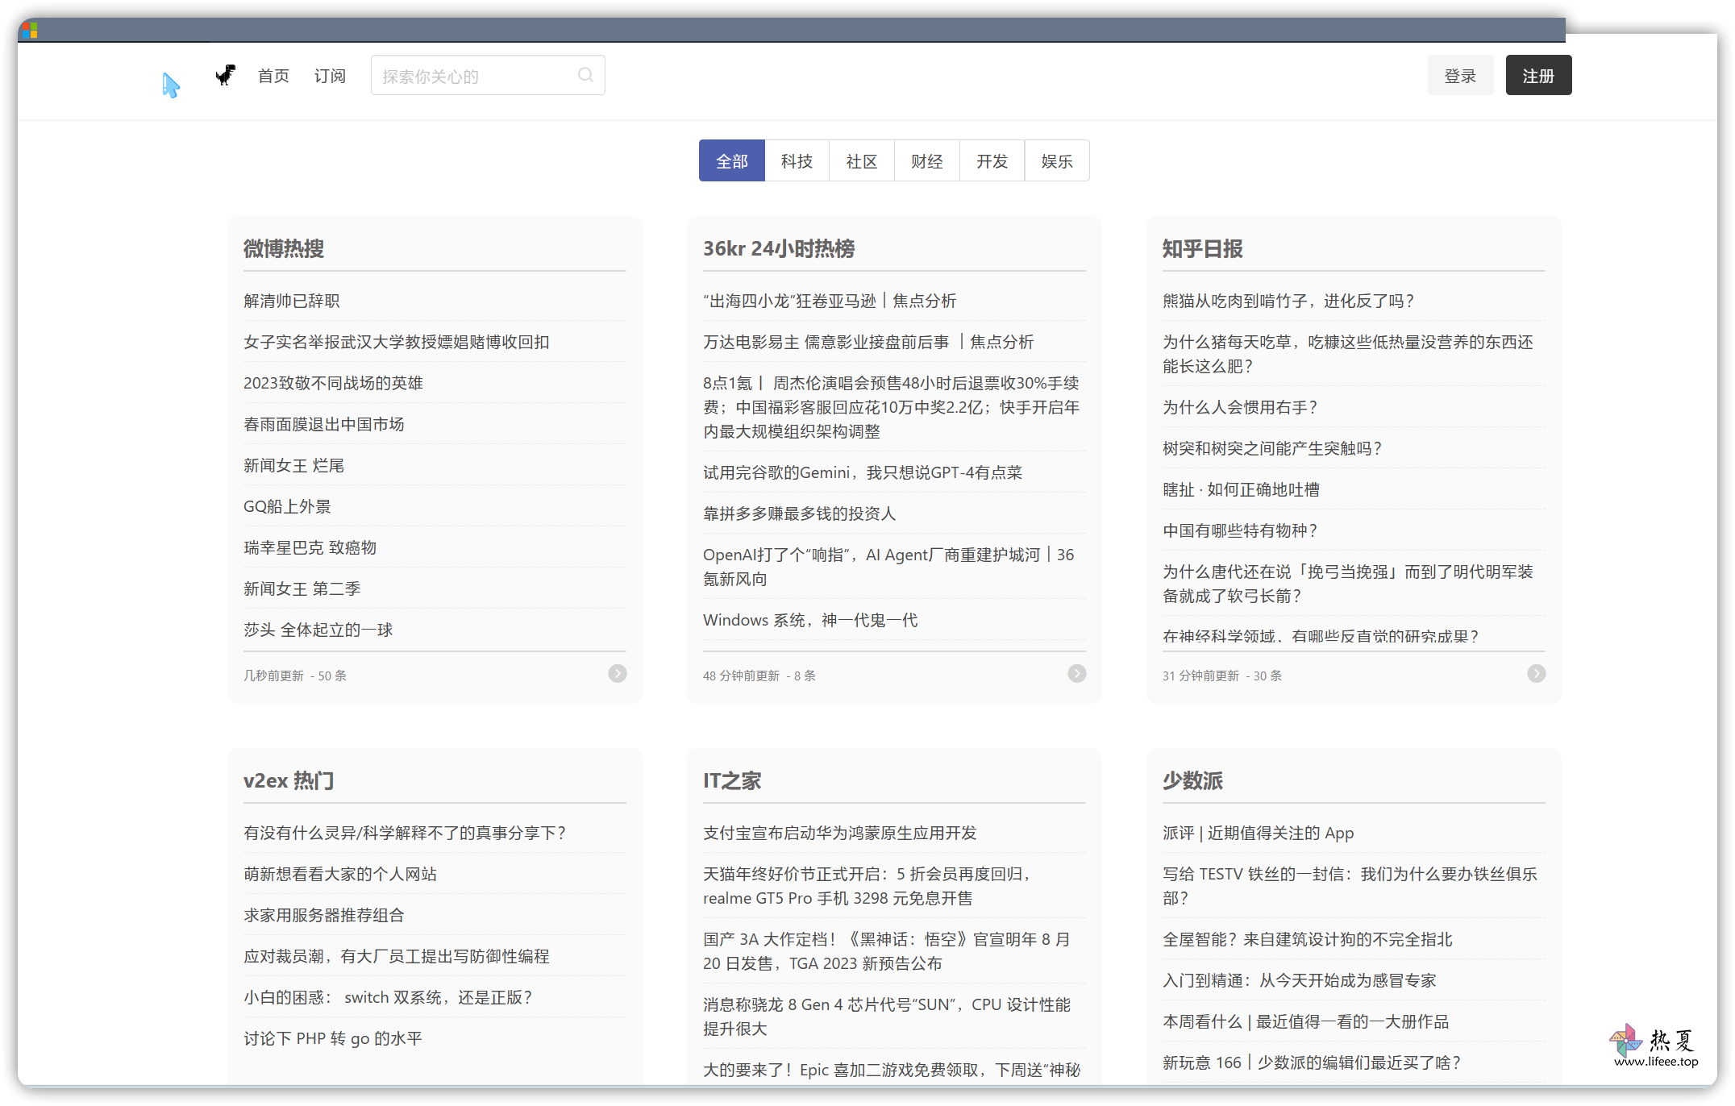
Task: Switch to the 社区 tab
Action: click(862, 161)
